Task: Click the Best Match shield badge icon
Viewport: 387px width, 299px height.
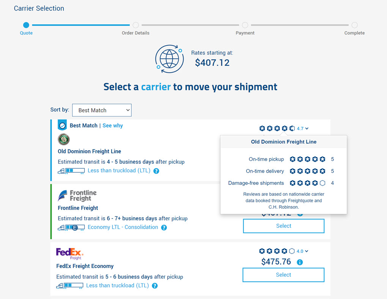Action: pyautogui.click(x=62, y=125)
